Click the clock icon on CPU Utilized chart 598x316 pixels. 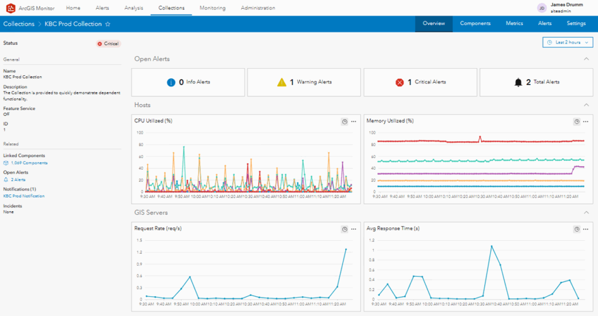[345, 121]
